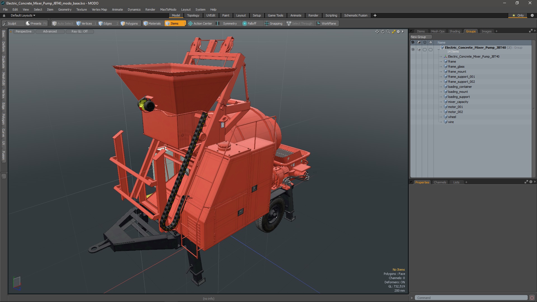Toggle visibility eye of the group

pyautogui.click(x=413, y=49)
